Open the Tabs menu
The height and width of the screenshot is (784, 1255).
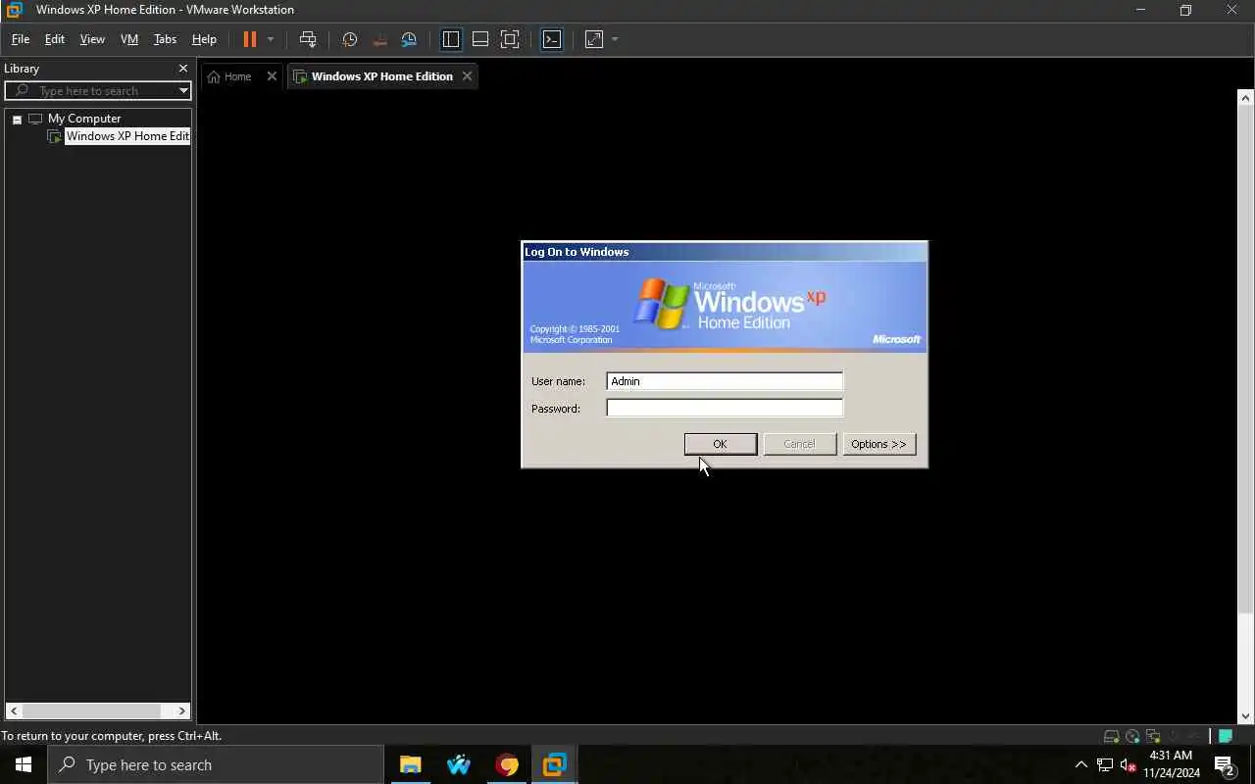pyautogui.click(x=165, y=39)
